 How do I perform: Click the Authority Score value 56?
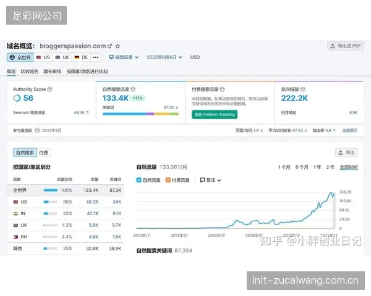(28, 98)
